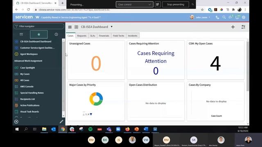Click the My Open Cases count 4
This screenshot has width=262, height=147.
(215, 63)
